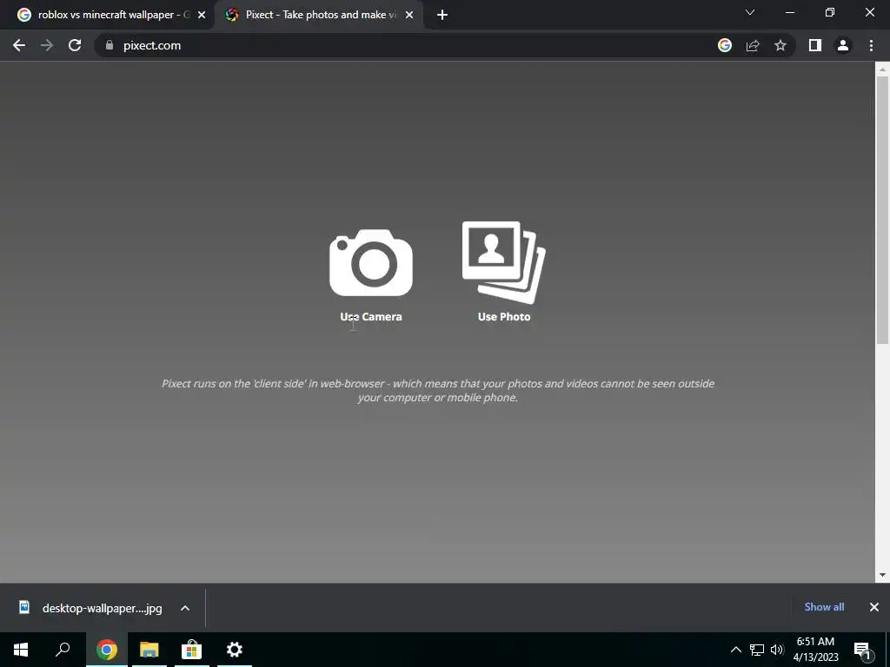Image resolution: width=890 pixels, height=667 pixels.
Task: Click Show all downloads link
Action: pyautogui.click(x=824, y=607)
